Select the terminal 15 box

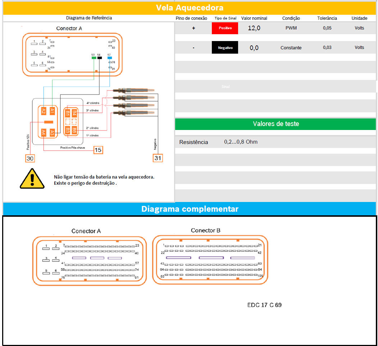pos(98,150)
